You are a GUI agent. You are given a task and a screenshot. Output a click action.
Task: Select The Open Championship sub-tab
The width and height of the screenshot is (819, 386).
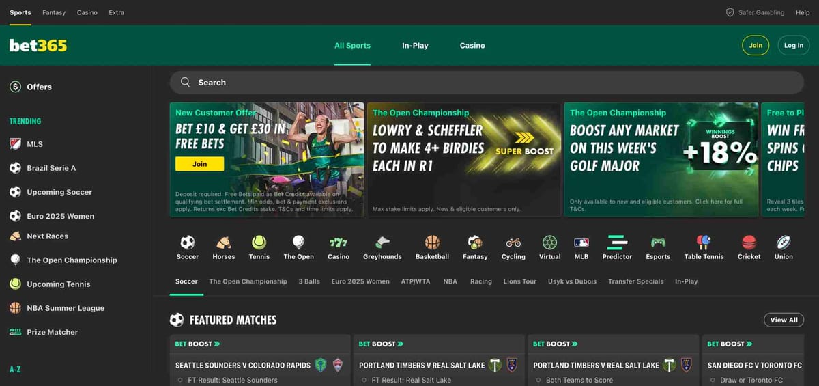point(248,281)
